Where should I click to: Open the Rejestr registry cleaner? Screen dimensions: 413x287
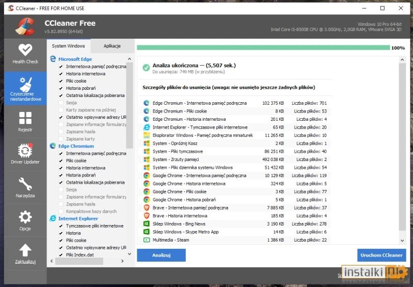pyautogui.click(x=25, y=122)
